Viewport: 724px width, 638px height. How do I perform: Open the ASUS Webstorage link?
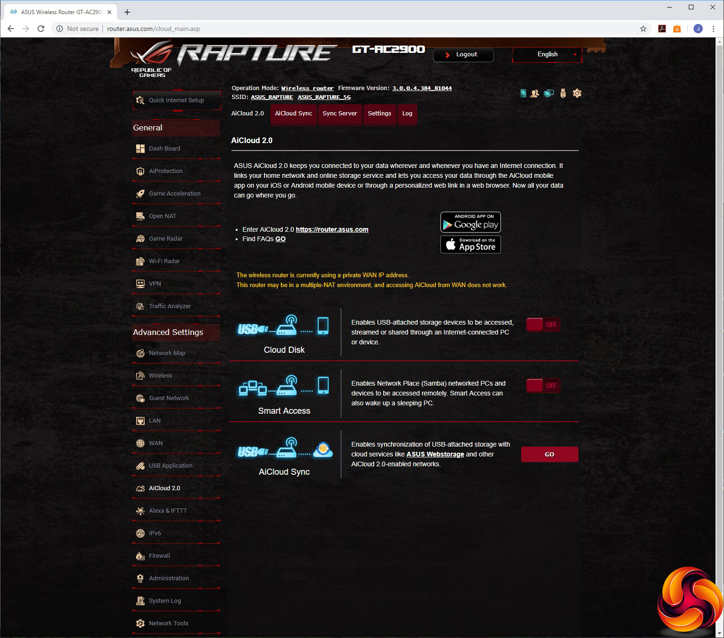tap(435, 454)
